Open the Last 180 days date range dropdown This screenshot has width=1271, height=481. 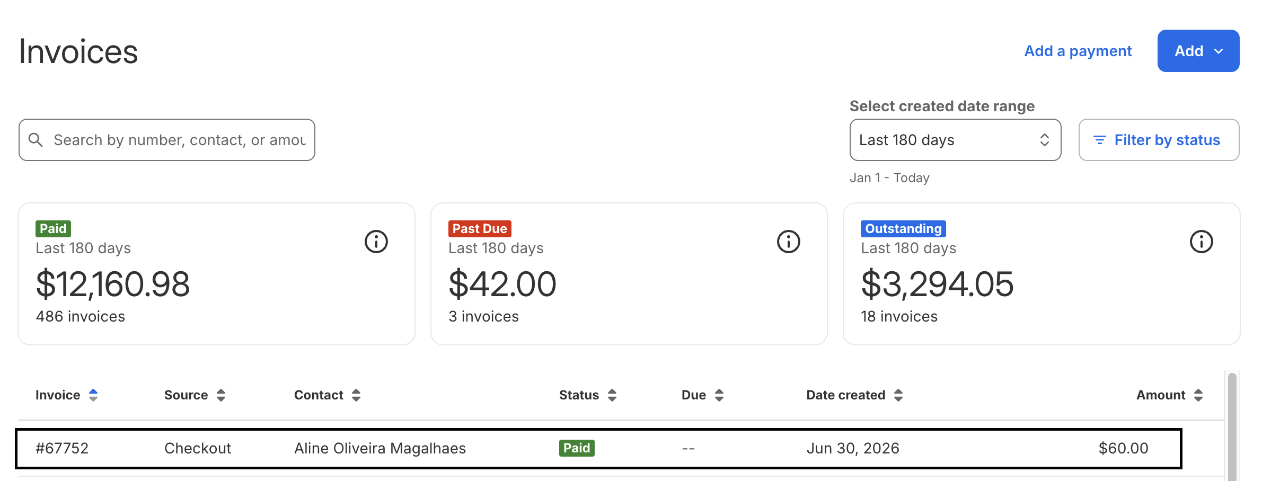pyautogui.click(x=955, y=140)
